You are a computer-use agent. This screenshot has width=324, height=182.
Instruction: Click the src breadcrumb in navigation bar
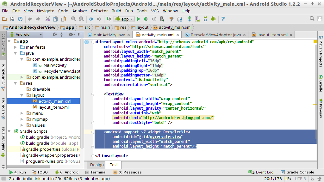pos(85,27)
